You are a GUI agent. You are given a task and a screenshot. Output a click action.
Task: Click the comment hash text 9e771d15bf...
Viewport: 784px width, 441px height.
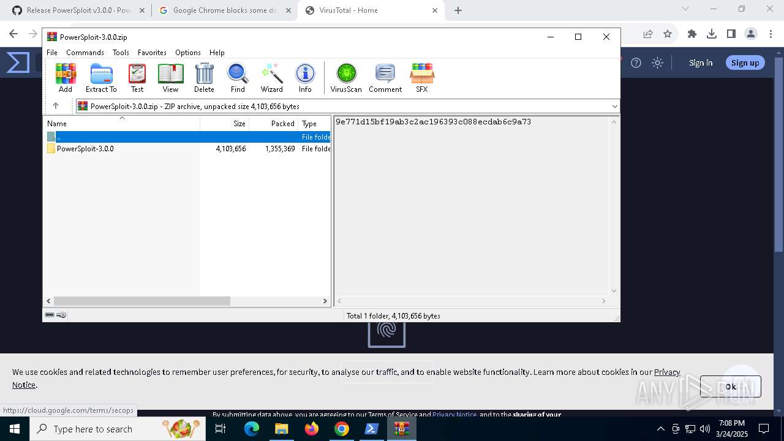click(433, 122)
